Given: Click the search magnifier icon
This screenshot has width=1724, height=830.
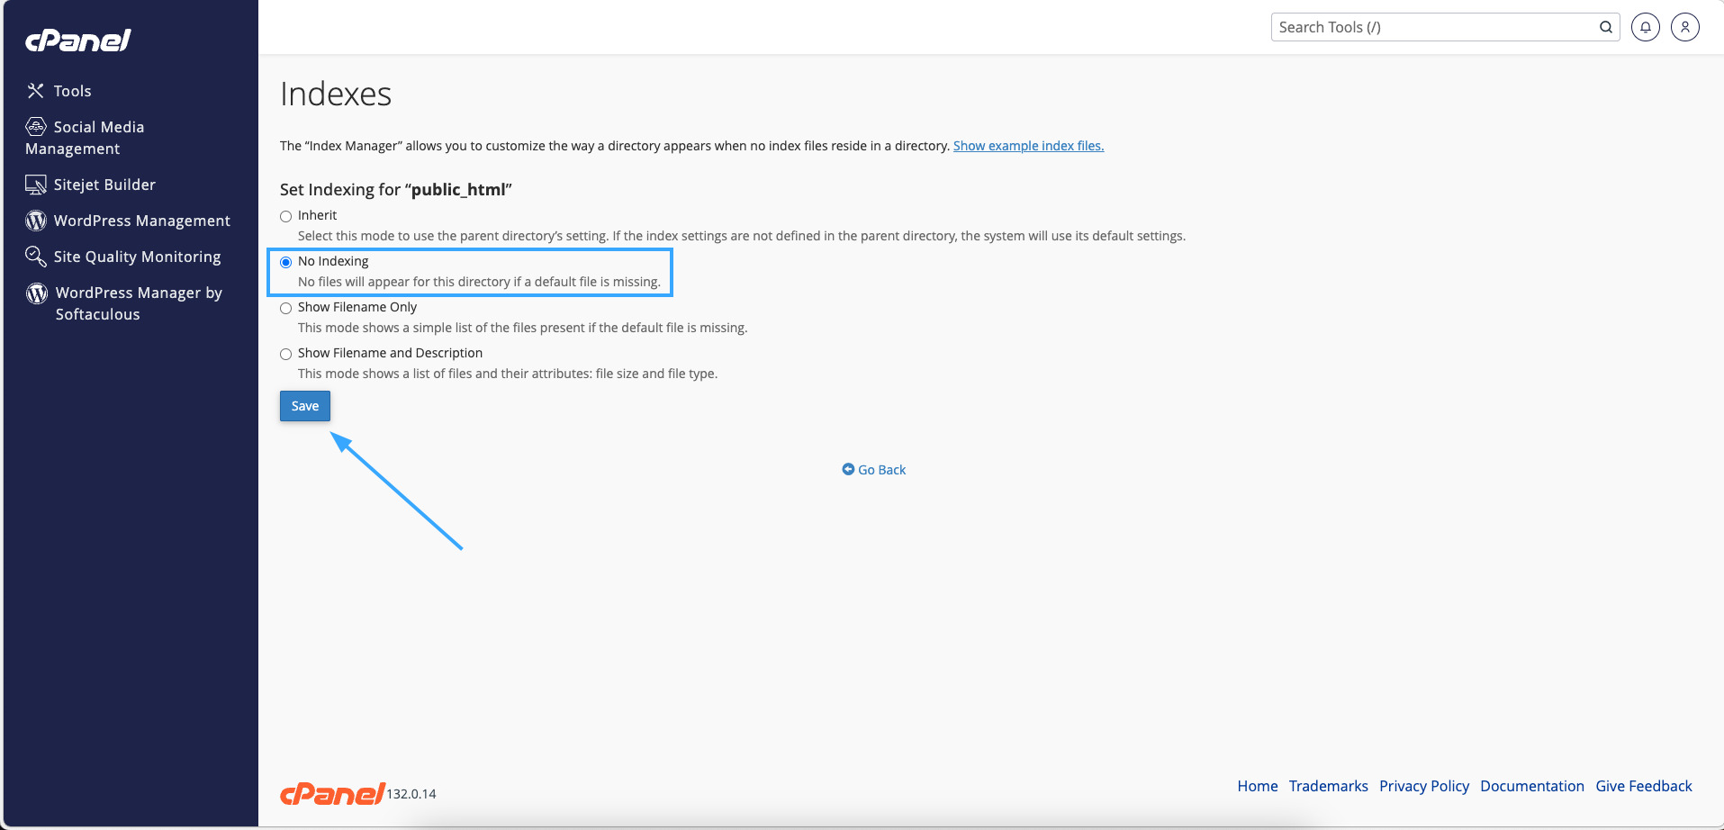Looking at the screenshot, I should 1605,27.
